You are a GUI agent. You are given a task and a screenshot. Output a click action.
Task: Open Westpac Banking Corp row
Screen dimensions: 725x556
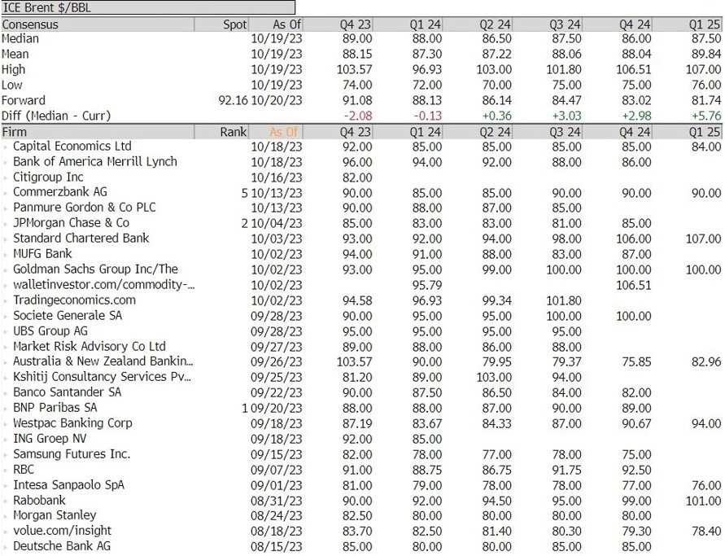72,423
